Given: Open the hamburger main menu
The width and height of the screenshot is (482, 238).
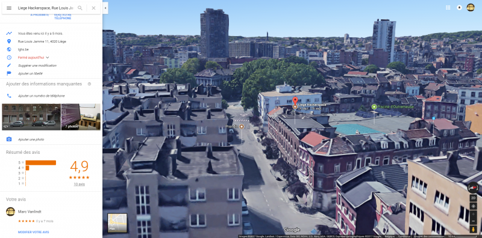Looking at the screenshot, I should pyautogui.click(x=9, y=8).
